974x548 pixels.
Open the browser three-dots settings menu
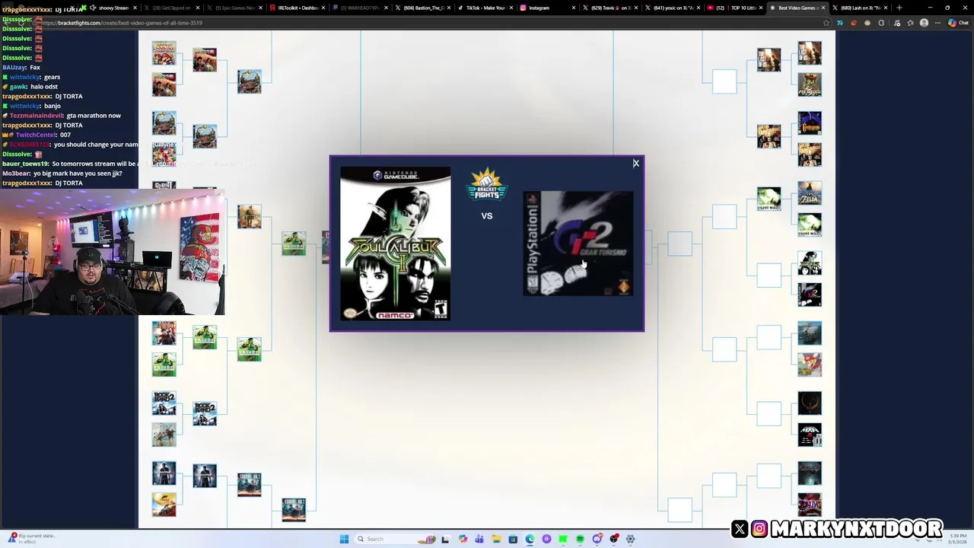tap(937, 23)
